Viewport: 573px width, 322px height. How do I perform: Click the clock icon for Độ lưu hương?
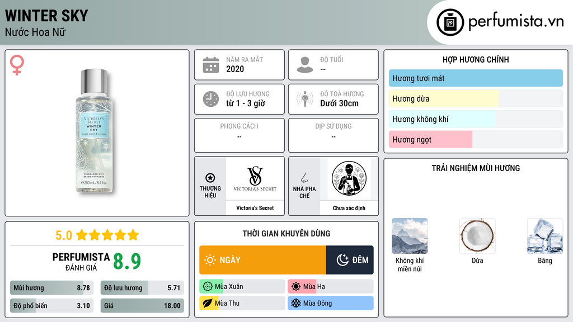point(211,99)
